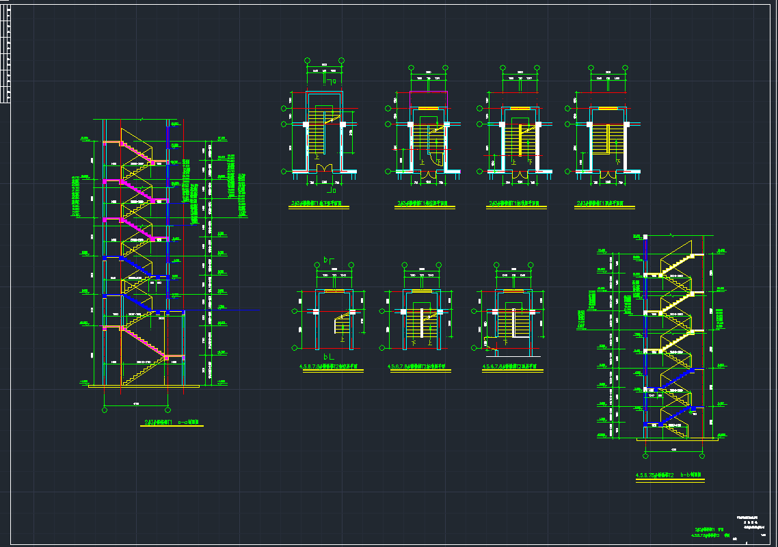Click the left axis bubble below the a-a section
The image size is (778, 547).
point(104,410)
